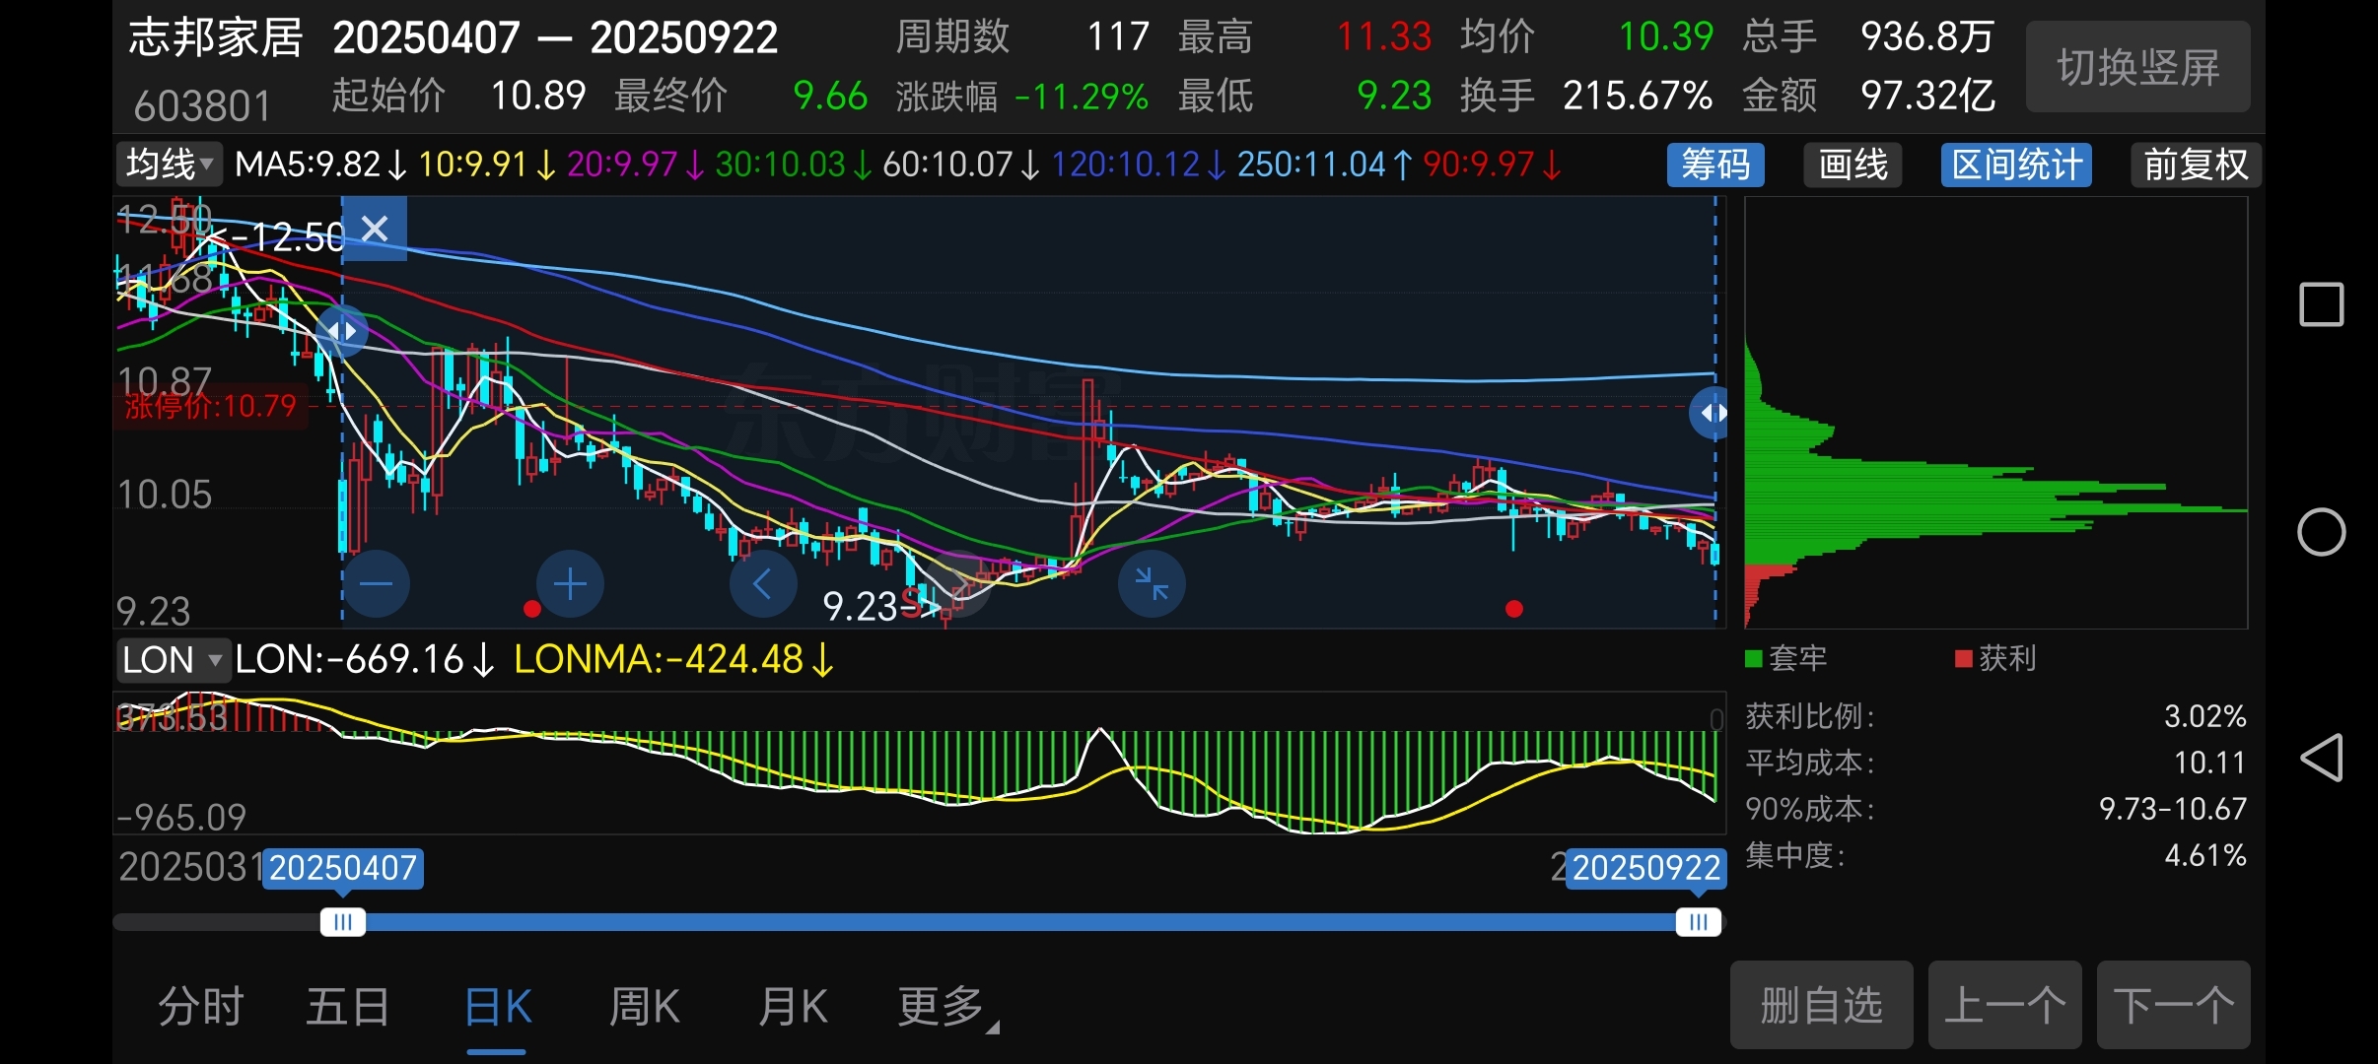
Task: Tap the 涨停价:10.79 limit-up label
Action: click(x=211, y=406)
